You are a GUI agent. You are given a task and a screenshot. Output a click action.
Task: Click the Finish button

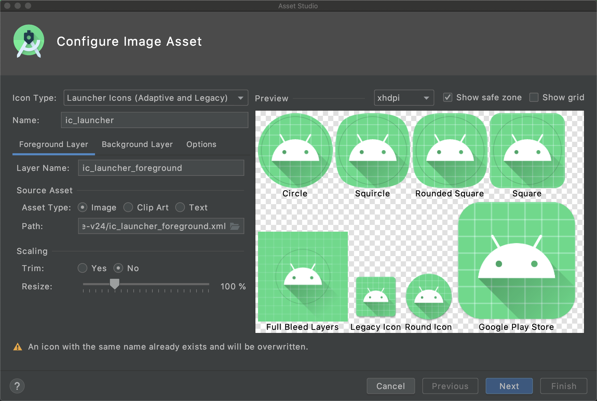564,386
